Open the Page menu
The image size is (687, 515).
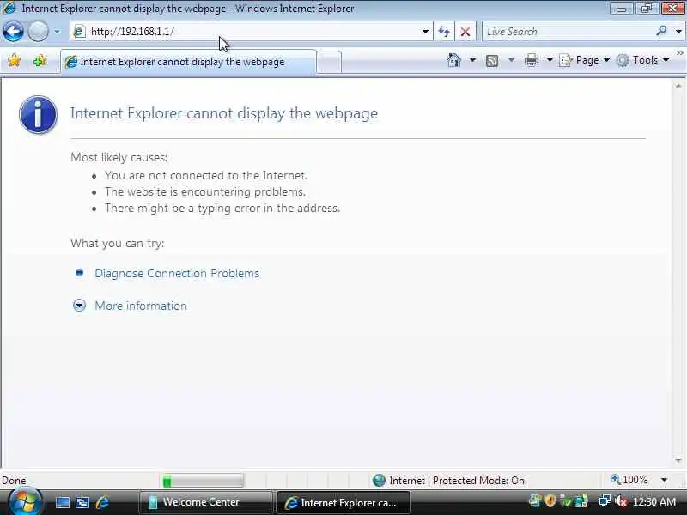[585, 60]
